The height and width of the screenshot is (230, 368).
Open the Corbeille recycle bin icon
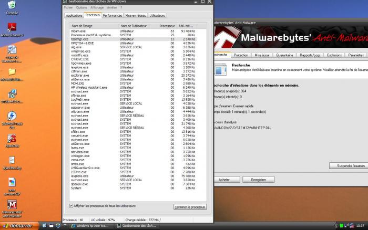(x=12, y=7)
